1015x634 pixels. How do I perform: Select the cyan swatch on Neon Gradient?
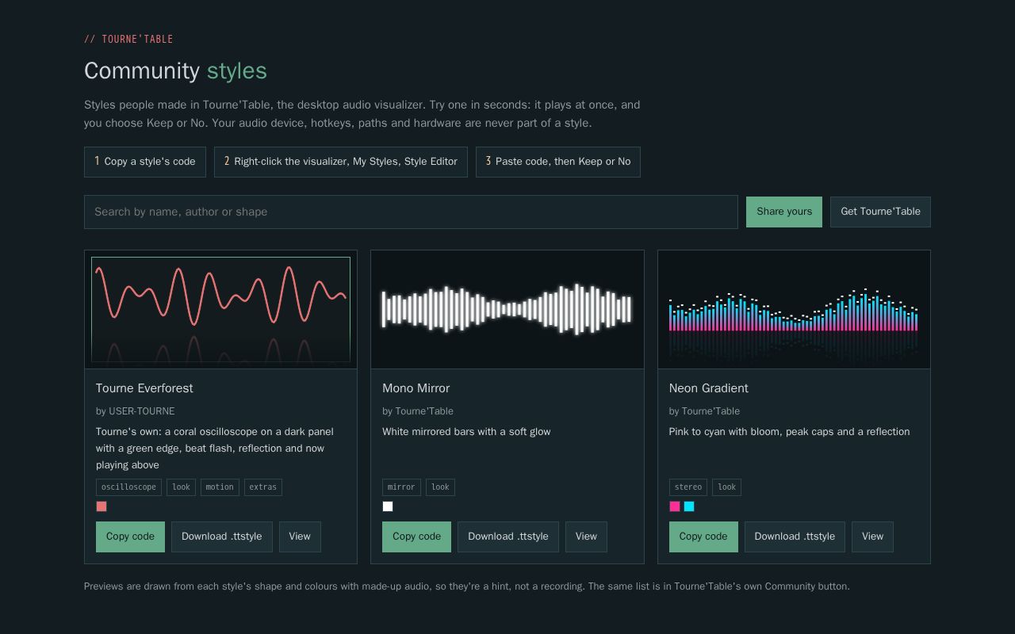[x=689, y=506]
